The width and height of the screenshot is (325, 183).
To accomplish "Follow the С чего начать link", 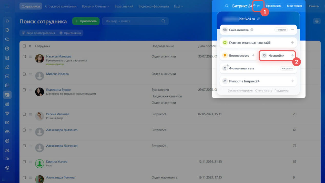I will point(263,90).
